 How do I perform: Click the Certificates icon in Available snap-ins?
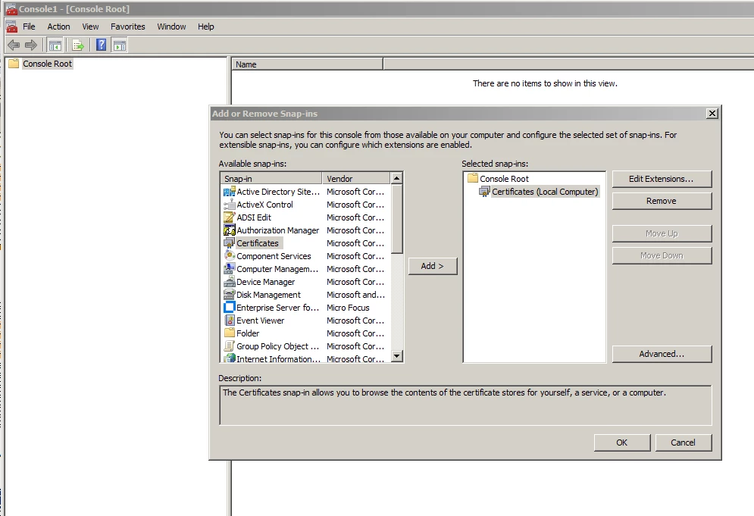[x=230, y=243]
